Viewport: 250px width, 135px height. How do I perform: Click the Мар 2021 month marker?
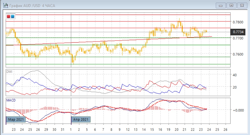pyautogui.click(x=15, y=119)
